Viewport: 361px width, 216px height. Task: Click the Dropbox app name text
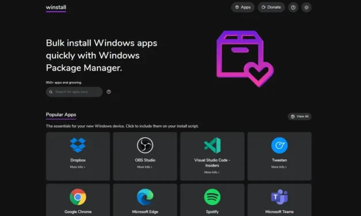pos(78,160)
